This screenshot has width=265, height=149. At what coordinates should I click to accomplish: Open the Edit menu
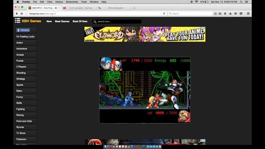tap(42, 2)
